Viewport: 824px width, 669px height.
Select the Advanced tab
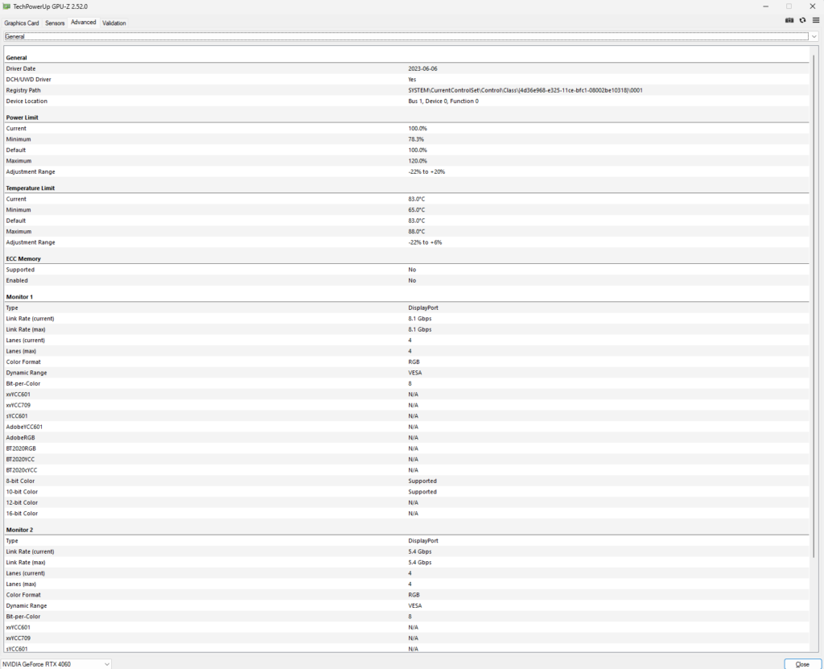pos(84,22)
